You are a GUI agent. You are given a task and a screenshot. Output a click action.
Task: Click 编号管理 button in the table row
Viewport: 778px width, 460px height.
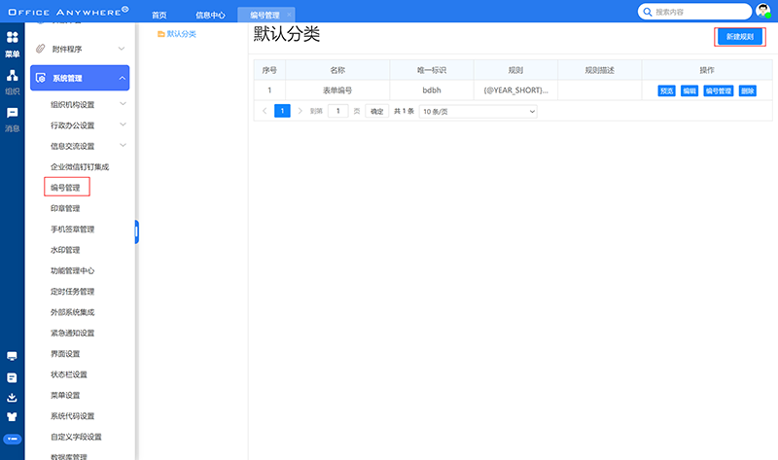coord(719,90)
